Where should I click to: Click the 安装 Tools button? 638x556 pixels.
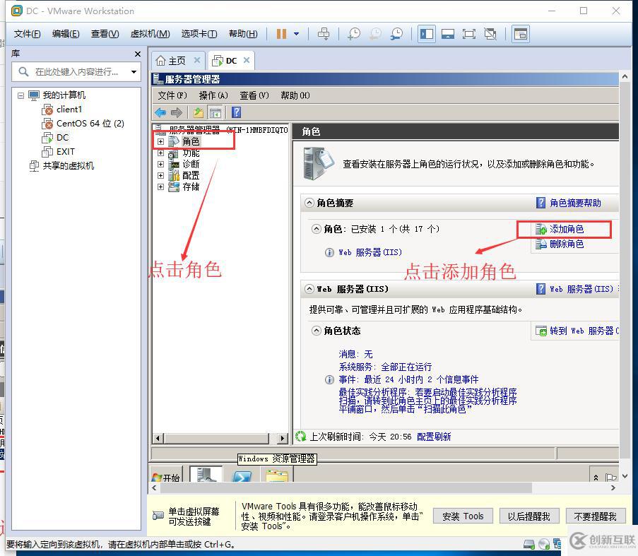coord(463,516)
